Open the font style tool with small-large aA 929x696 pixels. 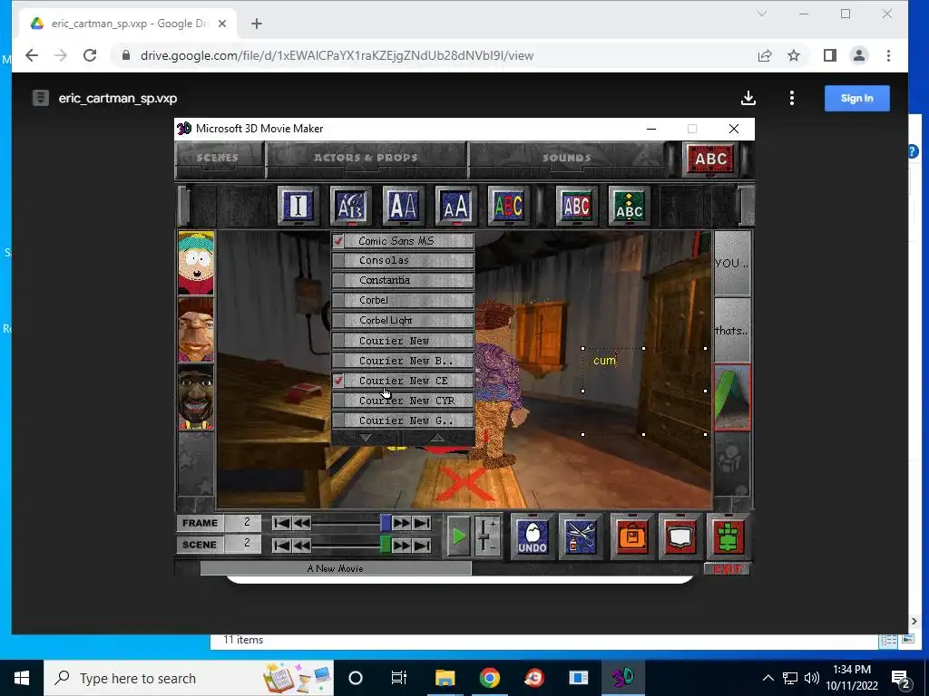tap(455, 206)
